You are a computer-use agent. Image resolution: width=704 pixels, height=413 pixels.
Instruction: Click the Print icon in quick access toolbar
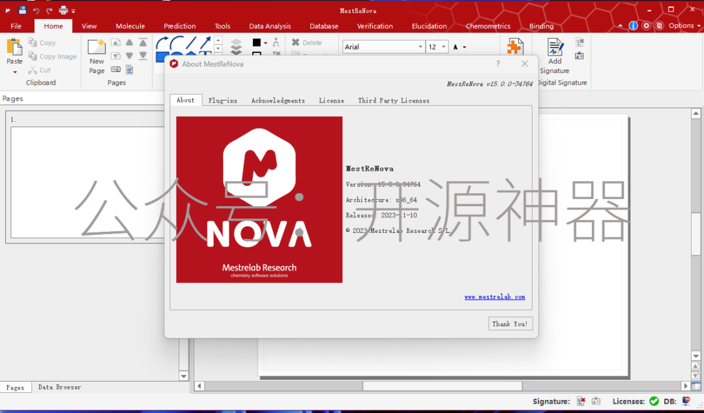63,10
